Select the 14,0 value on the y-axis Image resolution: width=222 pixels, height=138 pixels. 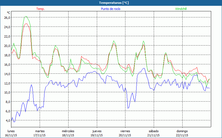[x=7, y=74]
